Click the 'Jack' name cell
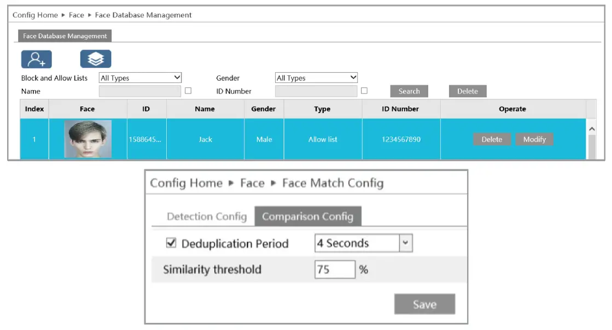 pyautogui.click(x=205, y=139)
